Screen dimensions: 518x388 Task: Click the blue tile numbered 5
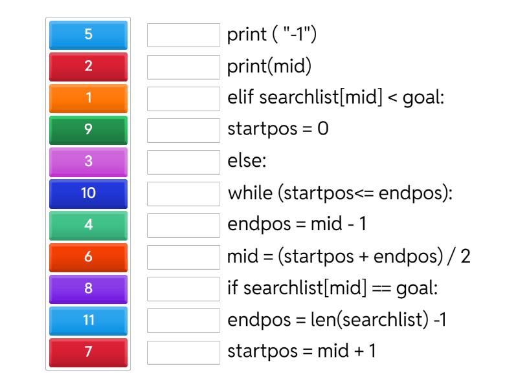[x=88, y=35]
